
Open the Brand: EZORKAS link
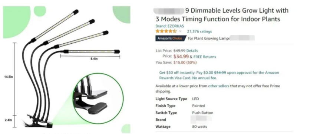click(170, 26)
